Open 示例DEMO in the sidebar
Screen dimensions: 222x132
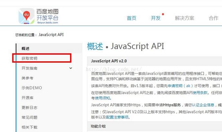[32, 88]
